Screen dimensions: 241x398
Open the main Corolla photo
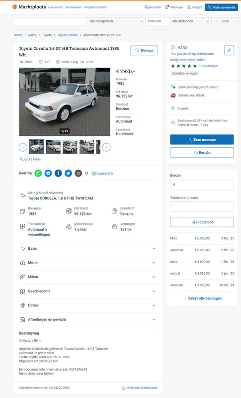pos(65,102)
